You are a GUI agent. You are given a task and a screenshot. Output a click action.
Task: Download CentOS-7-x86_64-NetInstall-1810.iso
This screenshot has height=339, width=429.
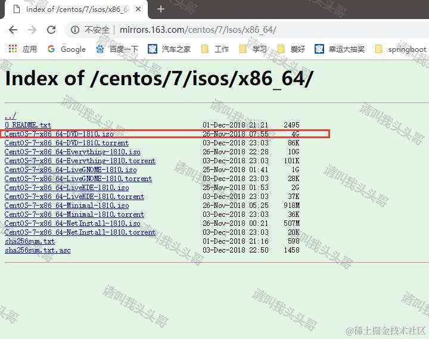coord(72,223)
